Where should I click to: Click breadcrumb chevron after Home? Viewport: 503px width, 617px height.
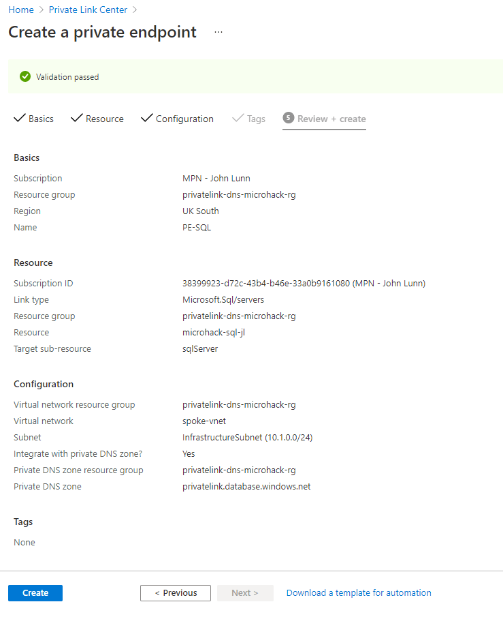click(42, 10)
